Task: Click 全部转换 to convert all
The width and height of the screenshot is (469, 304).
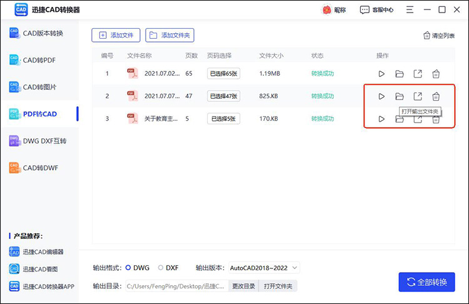Action: coord(426,282)
